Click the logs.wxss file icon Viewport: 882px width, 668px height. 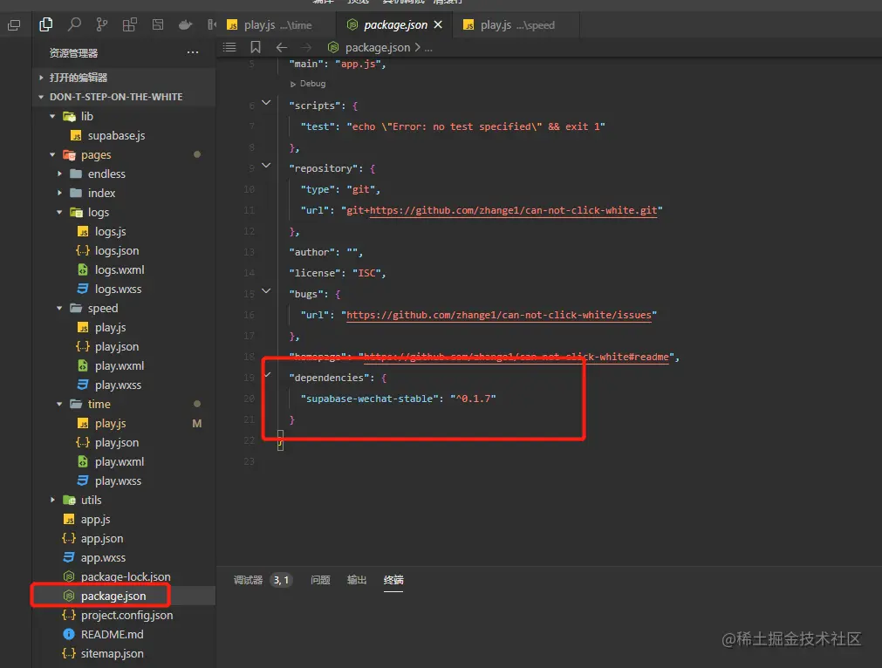coord(83,289)
